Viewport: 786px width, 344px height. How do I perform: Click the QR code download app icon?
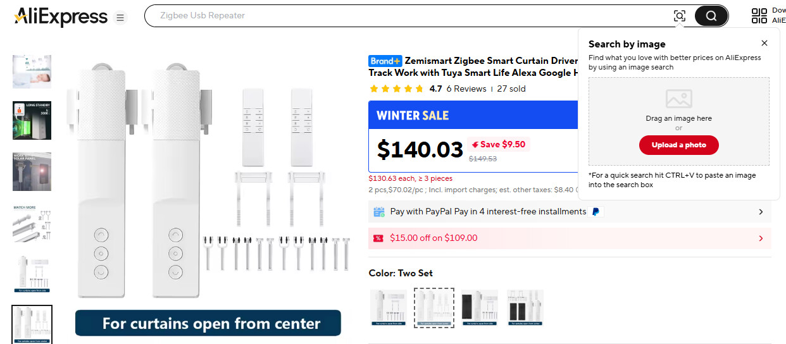point(759,16)
